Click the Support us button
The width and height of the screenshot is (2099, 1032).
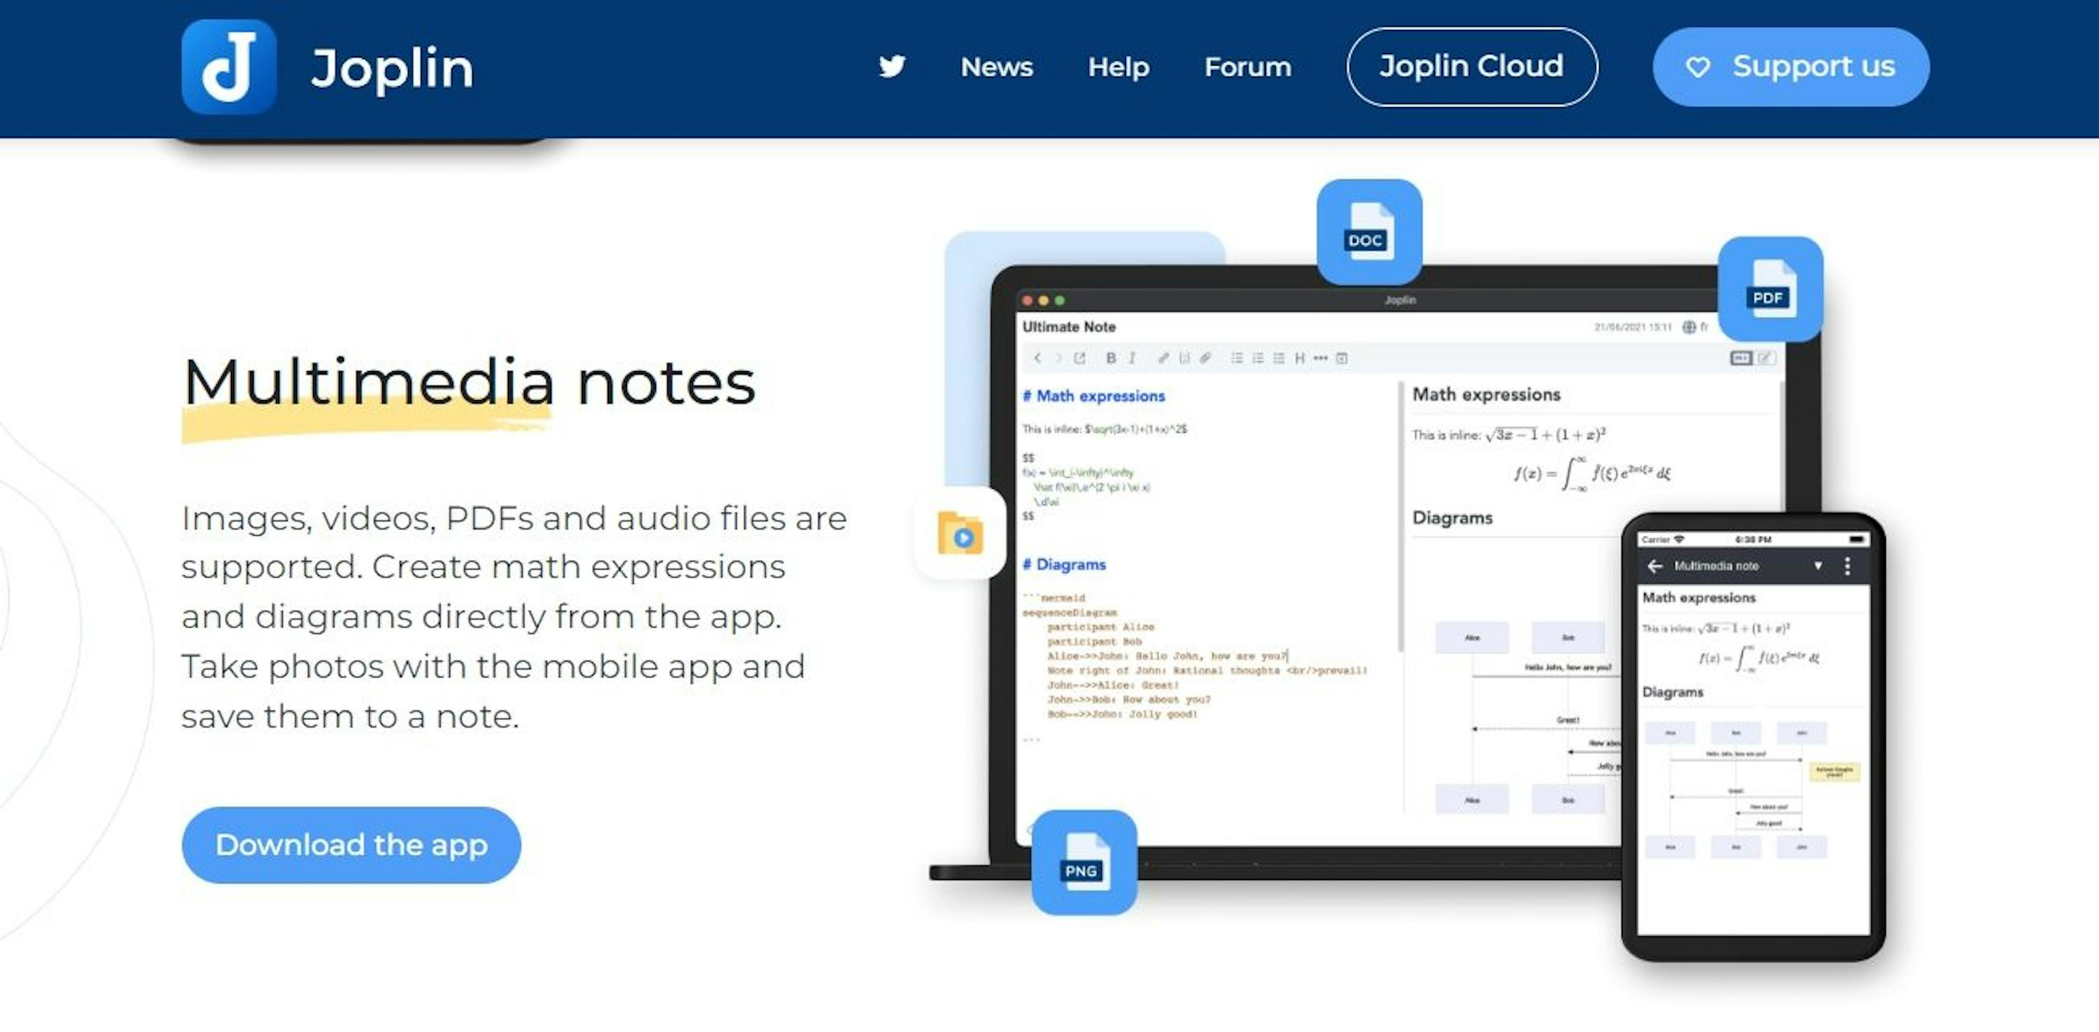tap(1790, 67)
